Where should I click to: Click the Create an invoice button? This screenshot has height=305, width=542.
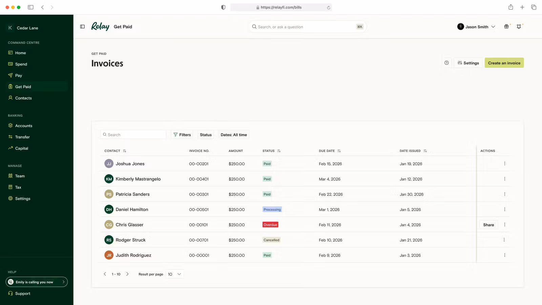(x=504, y=63)
